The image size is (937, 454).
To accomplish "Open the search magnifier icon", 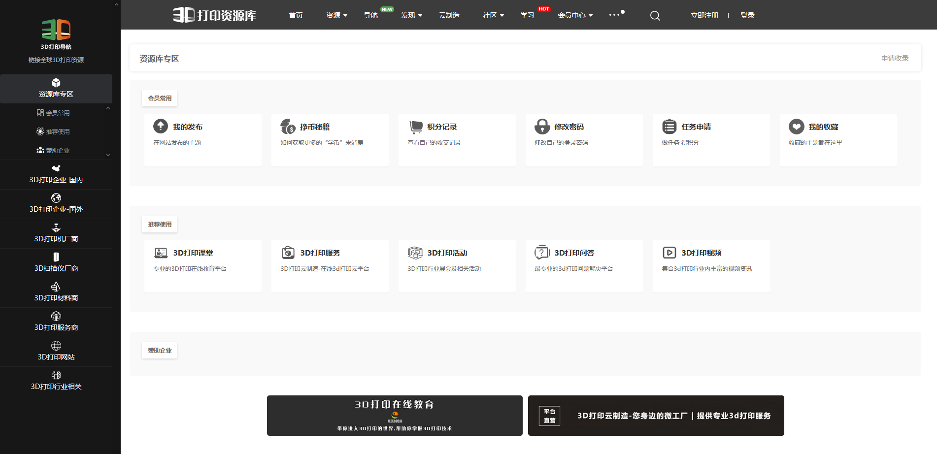I will point(655,16).
